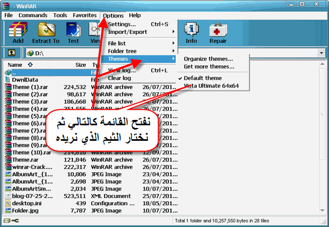
Task: Expand the Themes submenu
Action: 138,59
